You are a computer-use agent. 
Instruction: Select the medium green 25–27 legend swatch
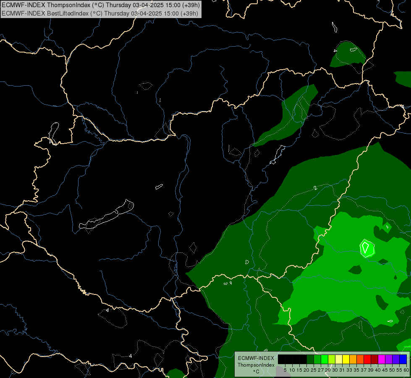point(317,359)
